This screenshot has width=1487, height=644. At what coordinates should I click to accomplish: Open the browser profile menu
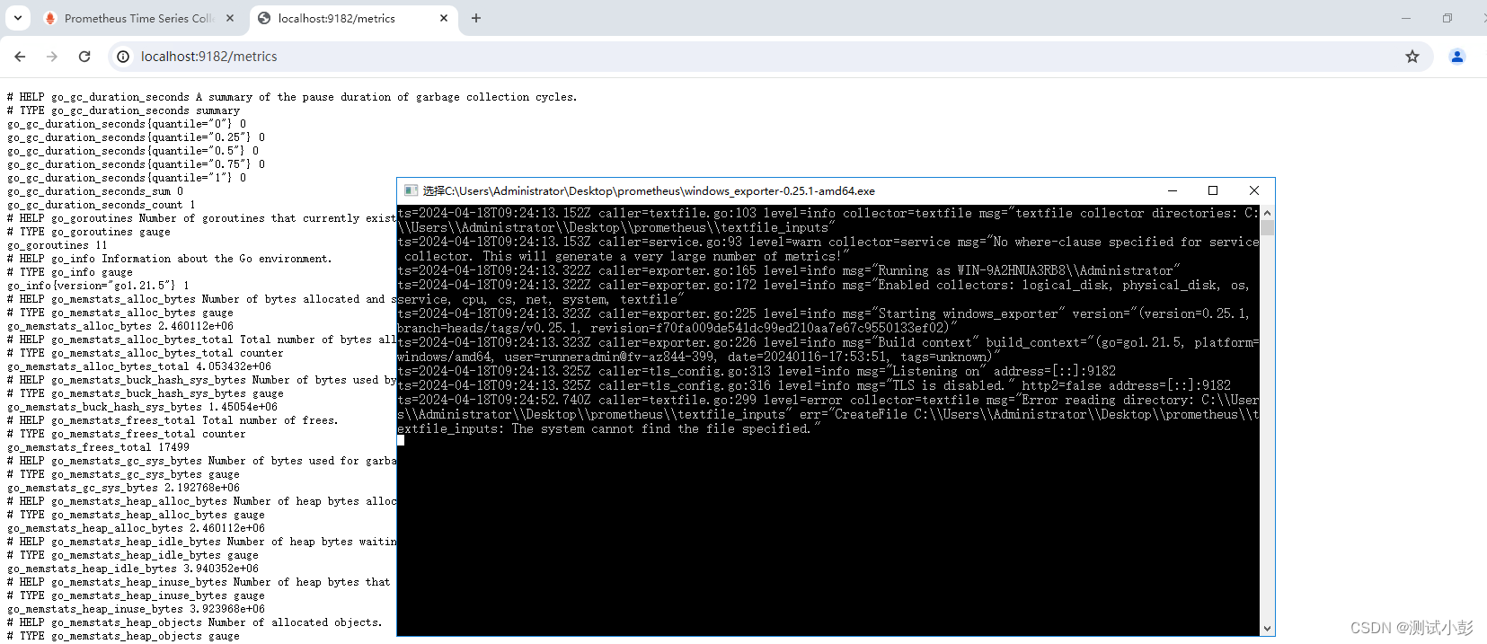click(1457, 57)
